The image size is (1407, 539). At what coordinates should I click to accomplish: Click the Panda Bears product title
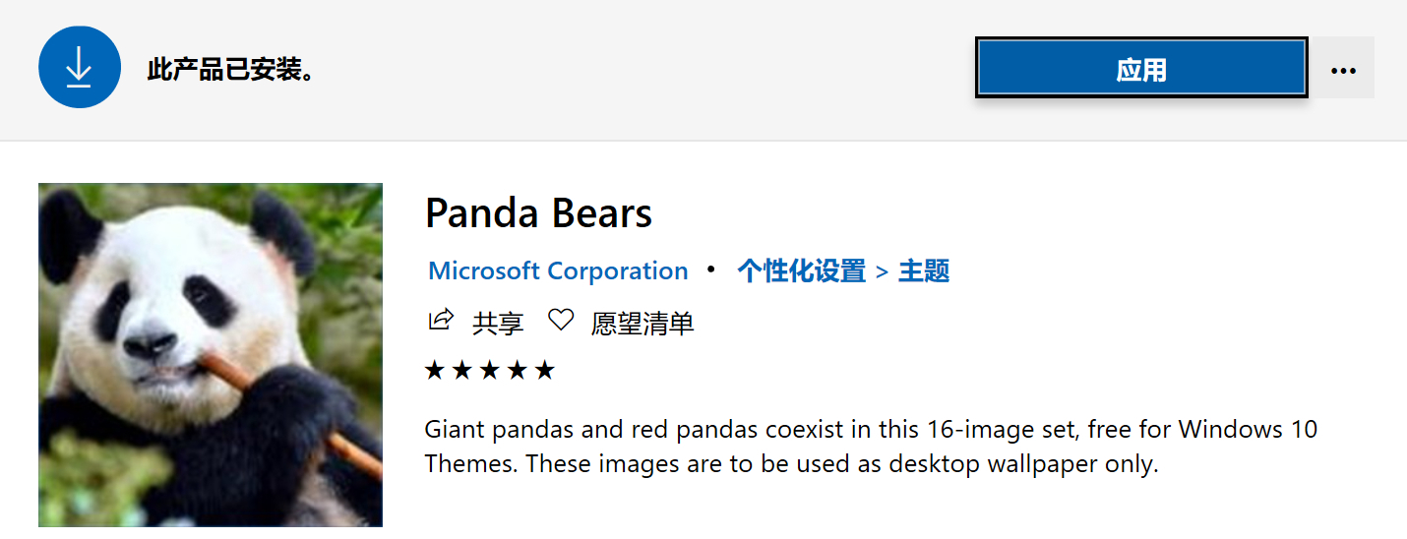pos(538,213)
